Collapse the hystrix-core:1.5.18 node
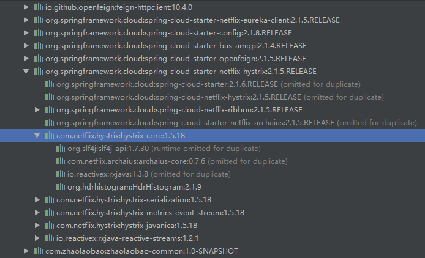Screen dimensions: 425x258 (37, 136)
